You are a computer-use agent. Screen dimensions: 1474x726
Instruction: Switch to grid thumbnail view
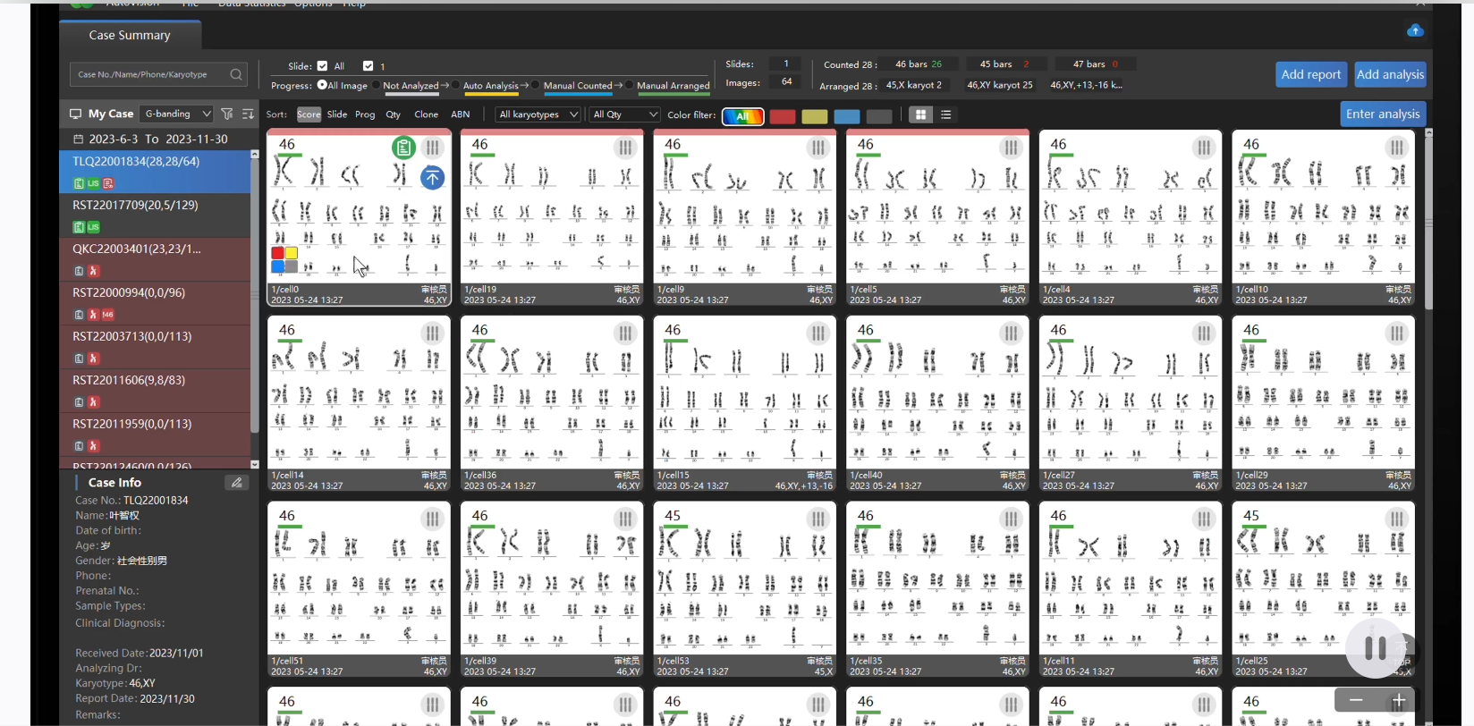point(920,114)
